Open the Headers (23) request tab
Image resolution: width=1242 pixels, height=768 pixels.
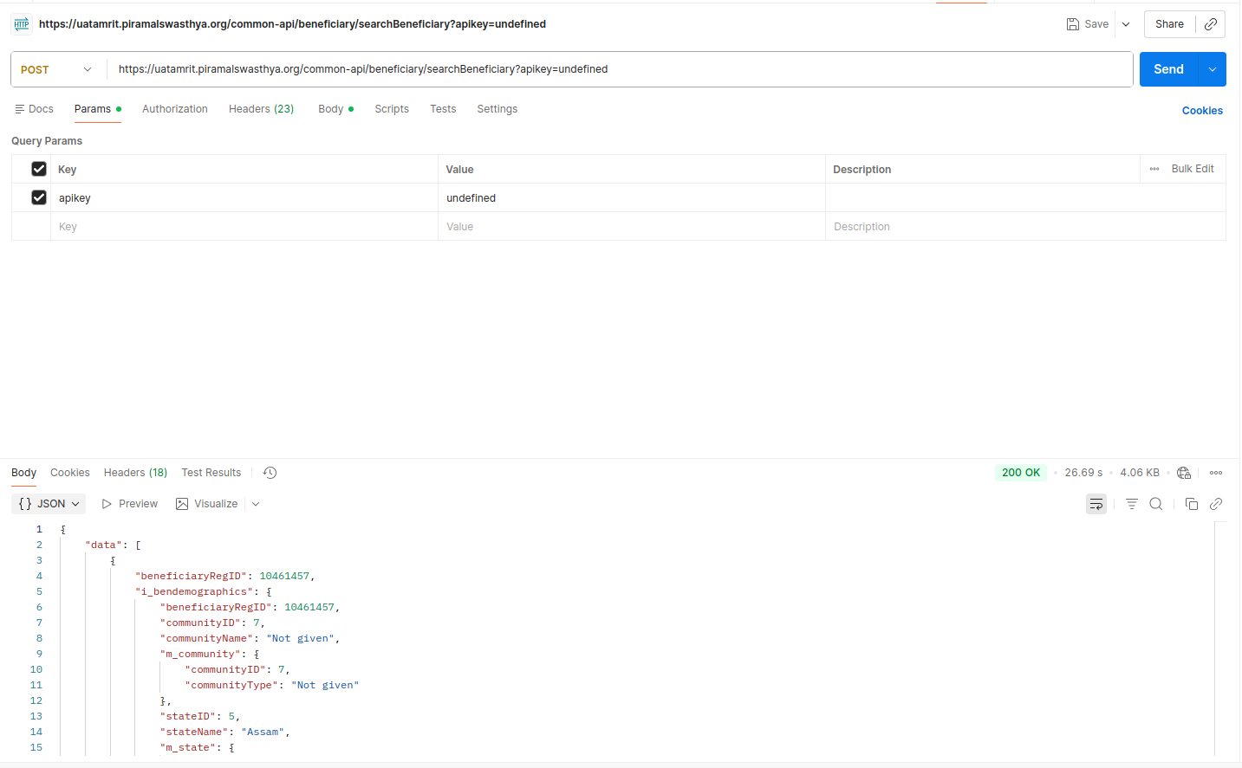click(x=261, y=109)
